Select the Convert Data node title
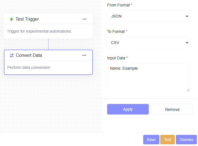 (x=29, y=55)
